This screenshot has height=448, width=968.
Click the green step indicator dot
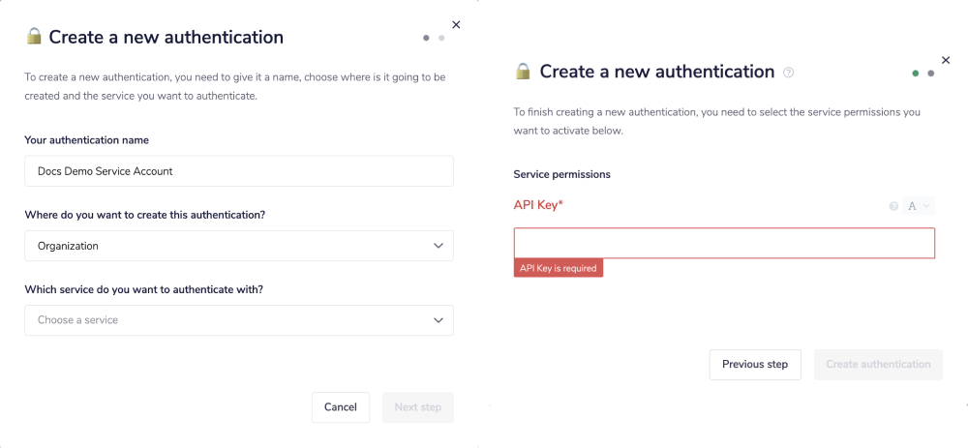tap(916, 73)
